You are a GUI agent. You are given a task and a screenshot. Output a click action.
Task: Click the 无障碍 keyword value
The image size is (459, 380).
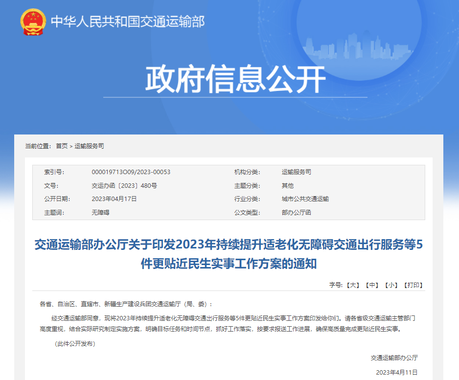[x=100, y=213]
